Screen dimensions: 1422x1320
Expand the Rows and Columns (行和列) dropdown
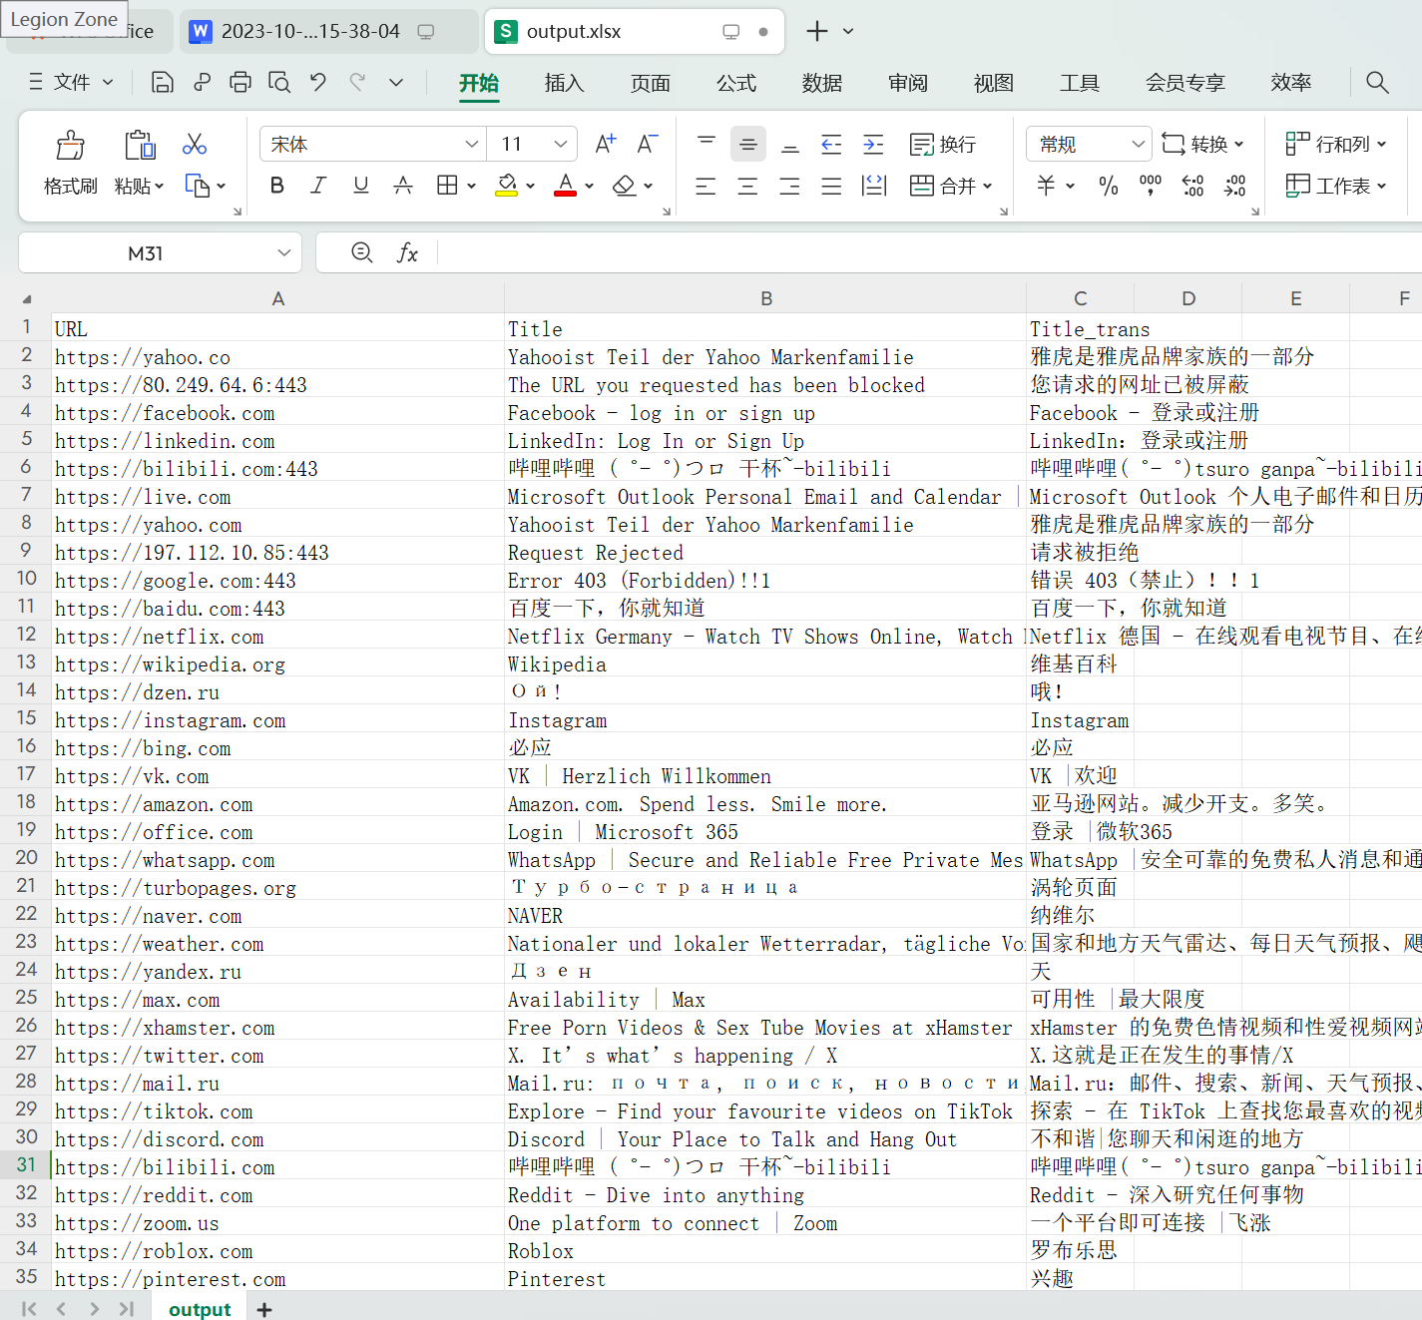(x=1382, y=145)
